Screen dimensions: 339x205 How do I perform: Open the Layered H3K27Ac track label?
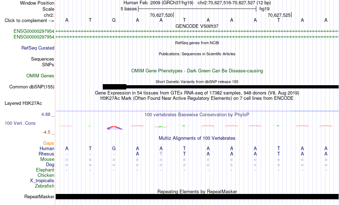23,103
